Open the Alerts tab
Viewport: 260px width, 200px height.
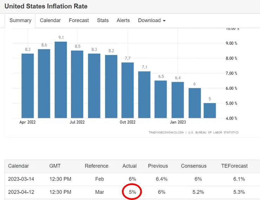click(x=123, y=20)
